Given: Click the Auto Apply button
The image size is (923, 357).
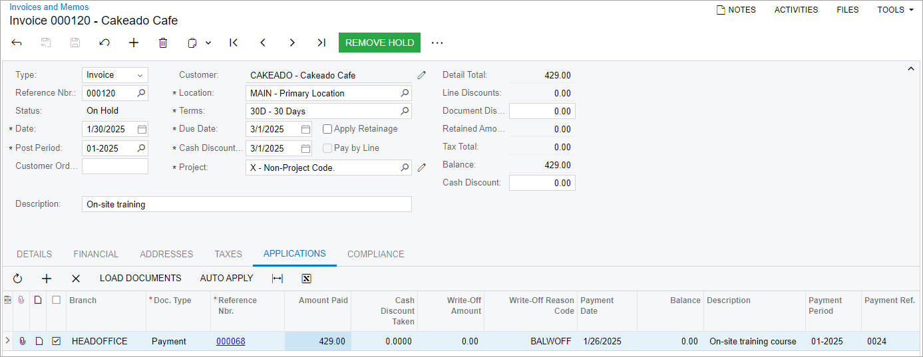Looking at the screenshot, I should (x=227, y=279).
